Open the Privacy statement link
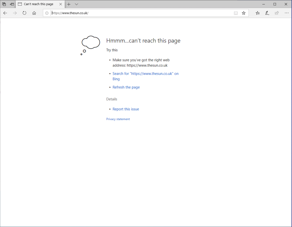The image size is (292, 227). [x=118, y=119]
